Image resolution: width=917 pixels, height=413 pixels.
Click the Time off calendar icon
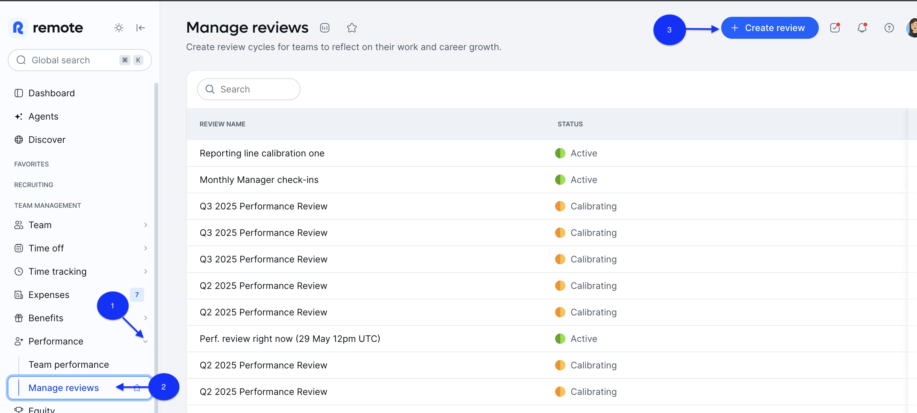[18, 248]
